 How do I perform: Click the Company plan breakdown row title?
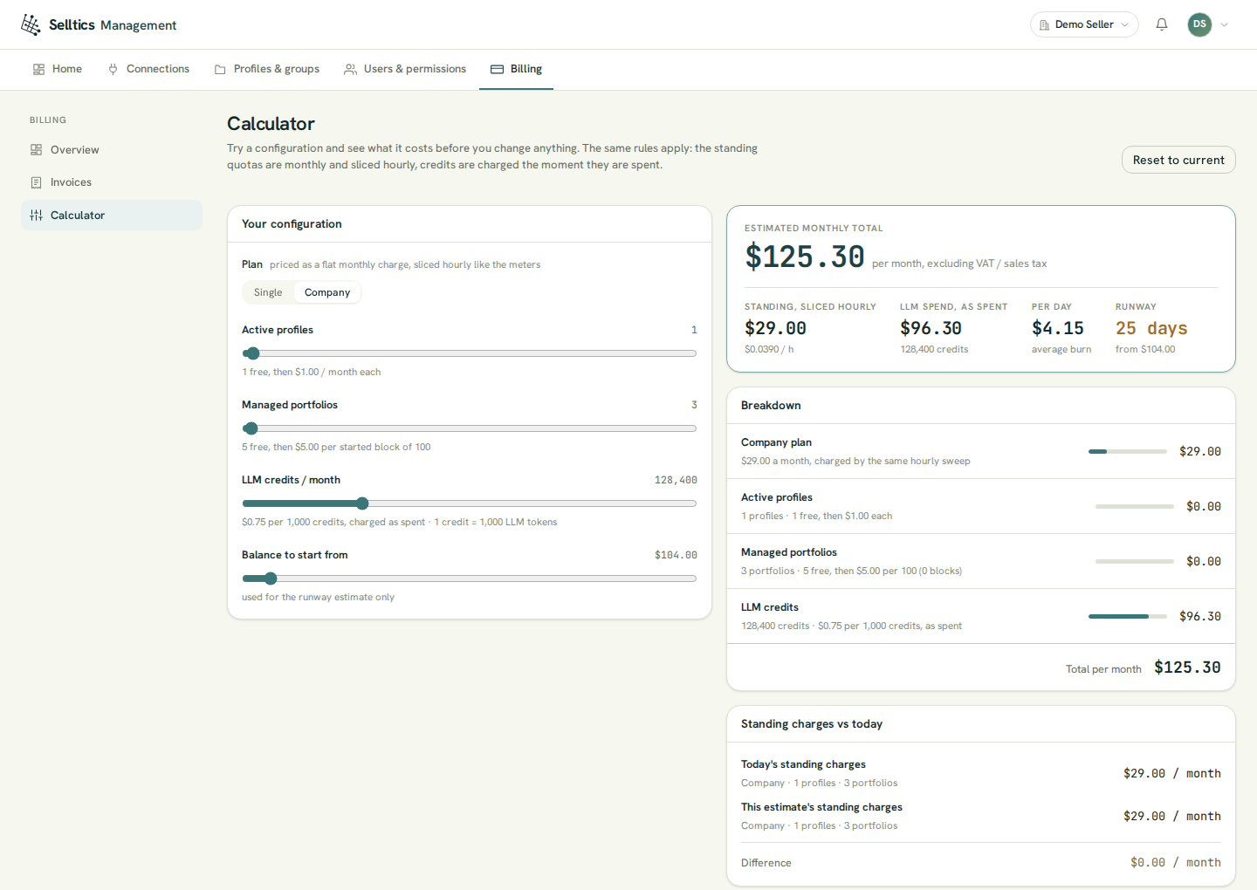pyautogui.click(x=776, y=442)
